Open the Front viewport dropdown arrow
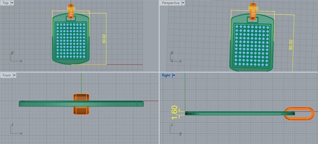Viewport: 318px width, 144px height. click(14, 75)
